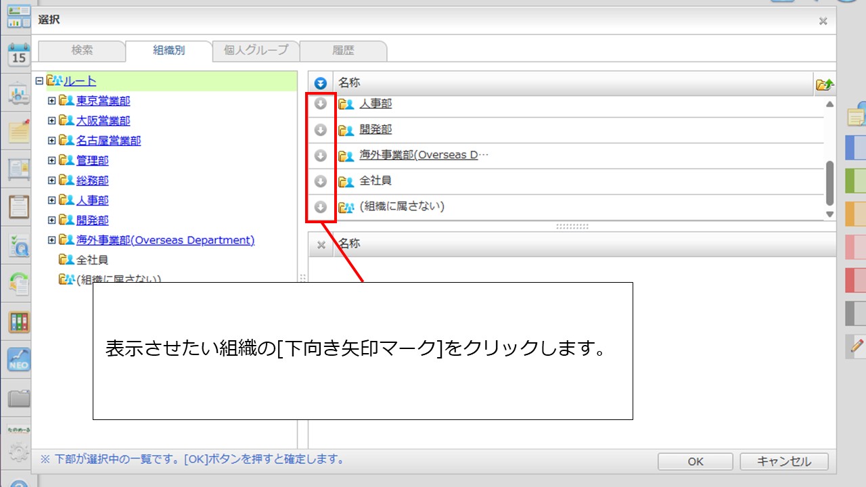Click the blue select-all arrow in header
Image resolution: width=866 pixels, height=487 pixels.
click(x=321, y=83)
